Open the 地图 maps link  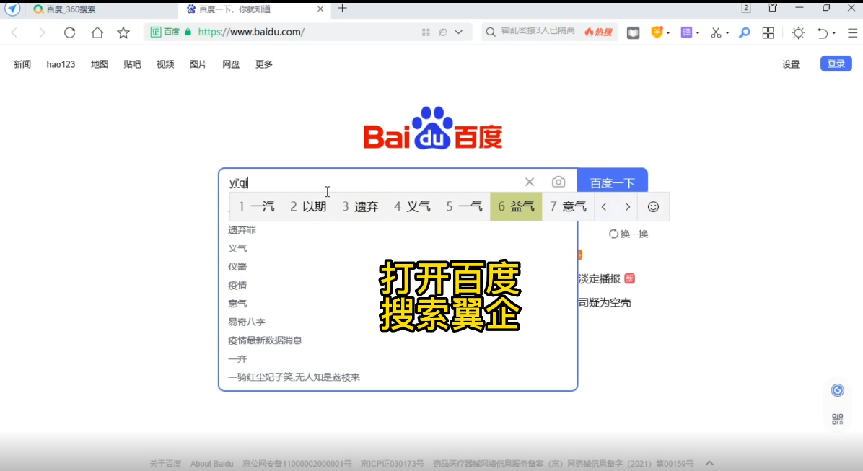click(100, 64)
